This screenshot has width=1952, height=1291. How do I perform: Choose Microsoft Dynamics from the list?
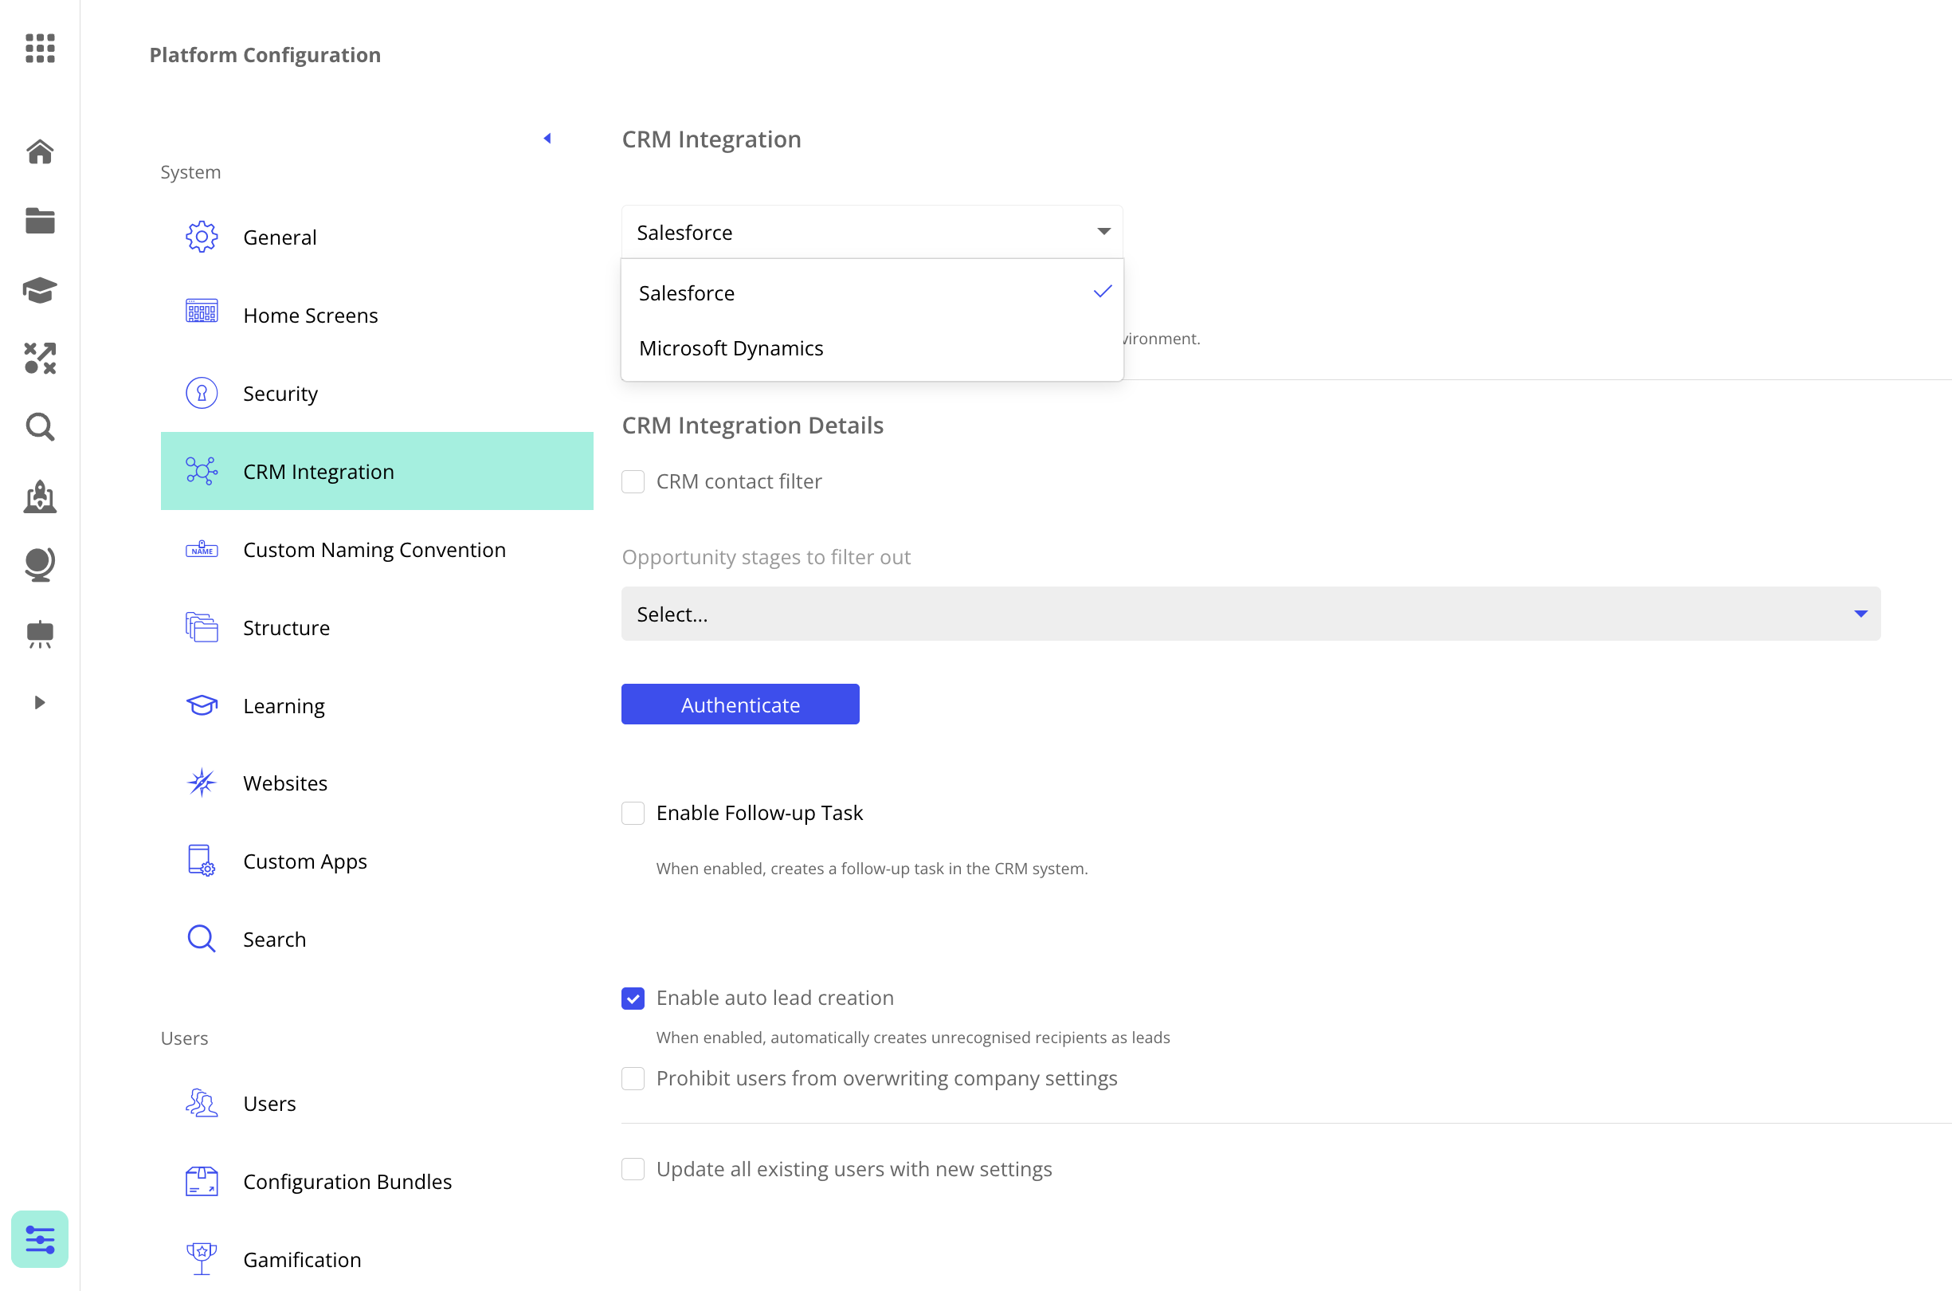click(x=731, y=348)
